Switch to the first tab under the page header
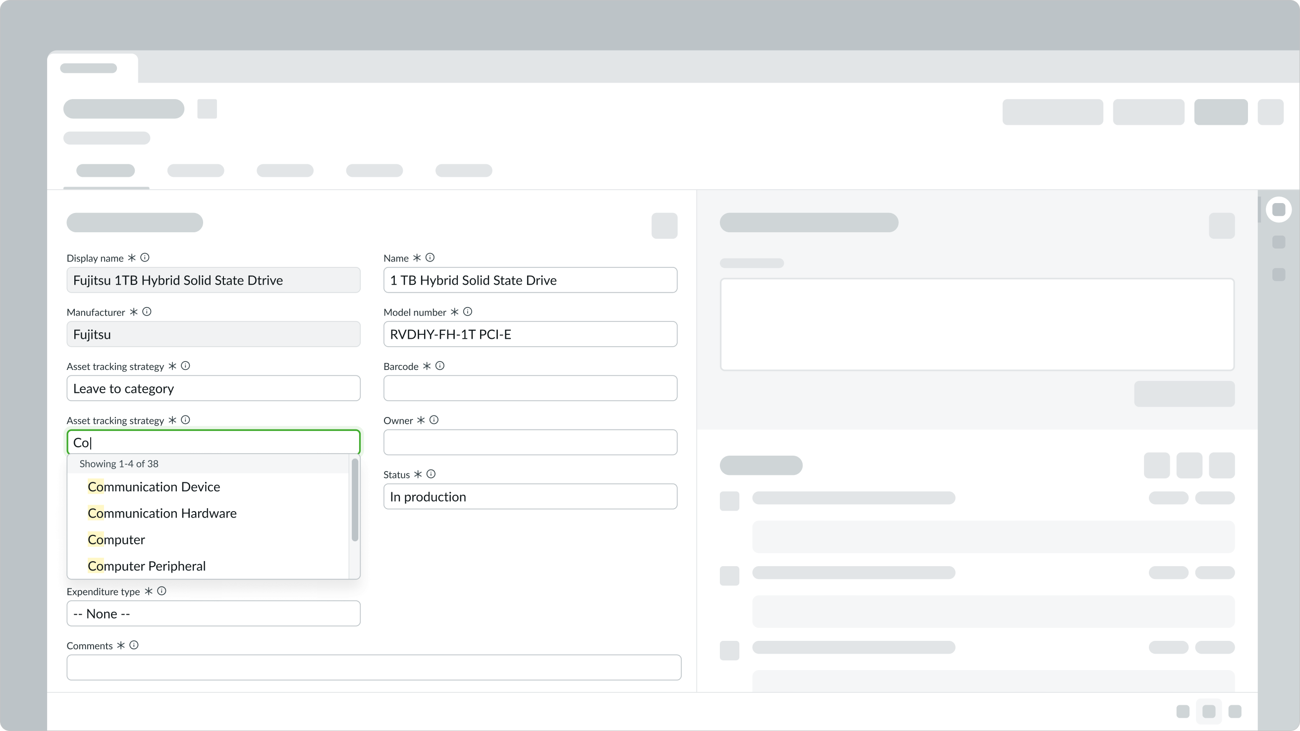 coord(106,170)
